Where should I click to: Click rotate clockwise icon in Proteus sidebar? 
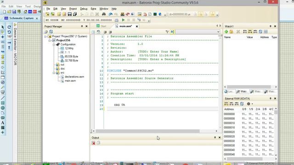point(9,27)
